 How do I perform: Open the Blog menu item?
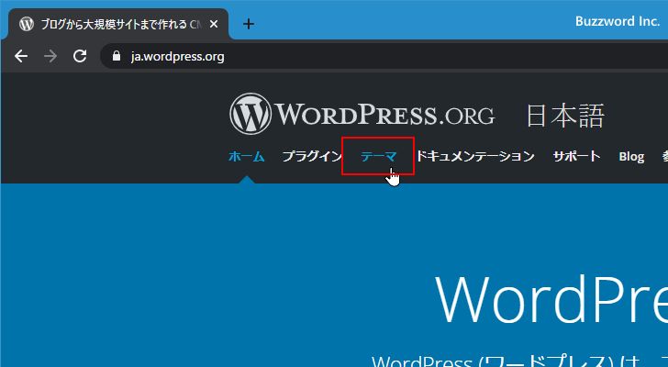pos(631,157)
